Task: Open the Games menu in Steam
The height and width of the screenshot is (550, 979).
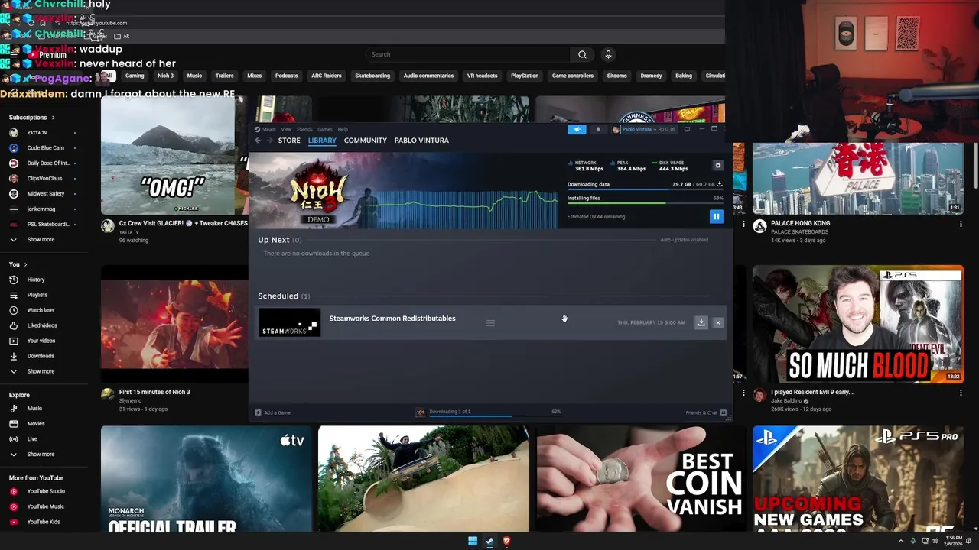Action: click(x=325, y=129)
